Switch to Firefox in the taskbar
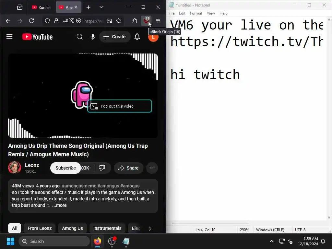The height and width of the screenshot is (249, 332). 98,241
